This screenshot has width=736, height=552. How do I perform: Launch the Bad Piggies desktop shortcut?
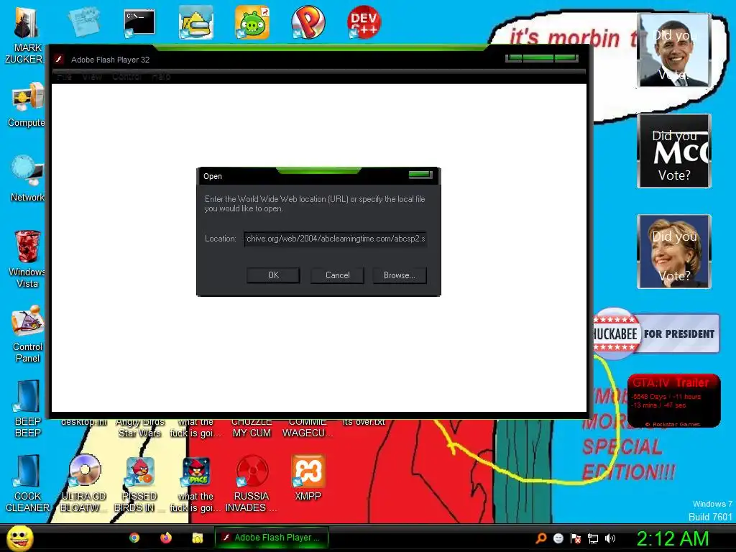point(252,22)
